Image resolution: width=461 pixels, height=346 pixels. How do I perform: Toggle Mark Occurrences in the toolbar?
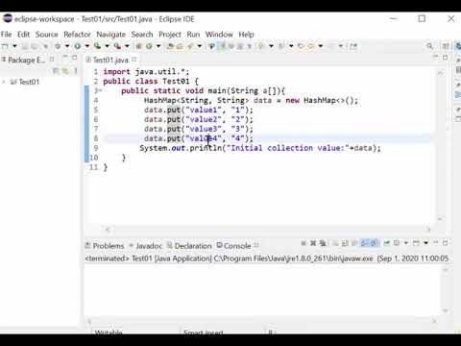click(x=211, y=46)
